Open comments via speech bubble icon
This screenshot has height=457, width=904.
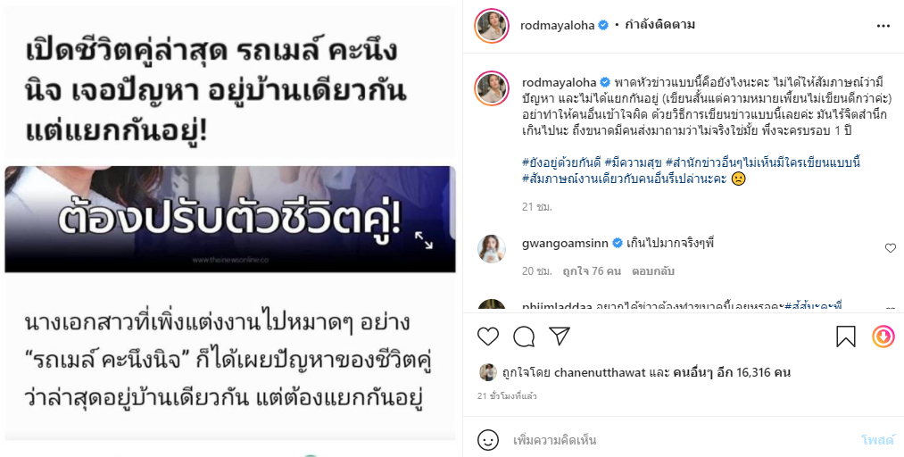(x=524, y=337)
